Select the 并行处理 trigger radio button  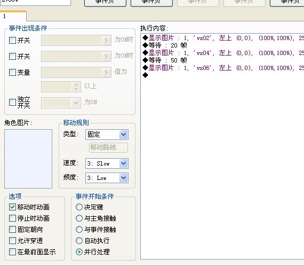[79, 252]
